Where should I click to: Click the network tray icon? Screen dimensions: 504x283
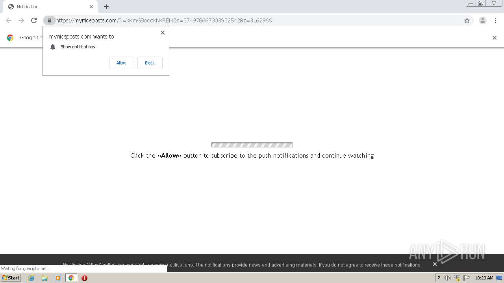click(457, 278)
